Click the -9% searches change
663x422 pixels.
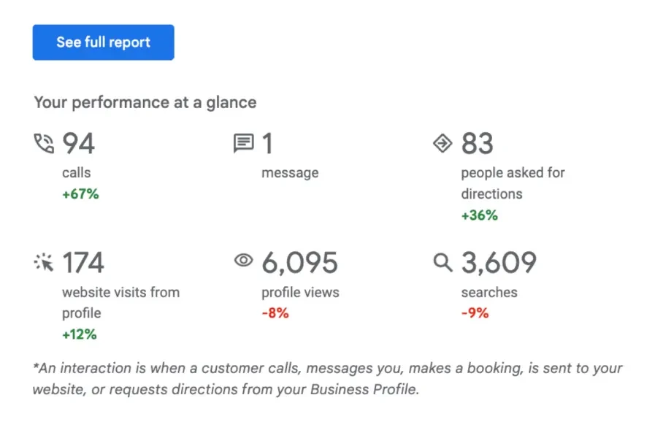pyautogui.click(x=475, y=313)
